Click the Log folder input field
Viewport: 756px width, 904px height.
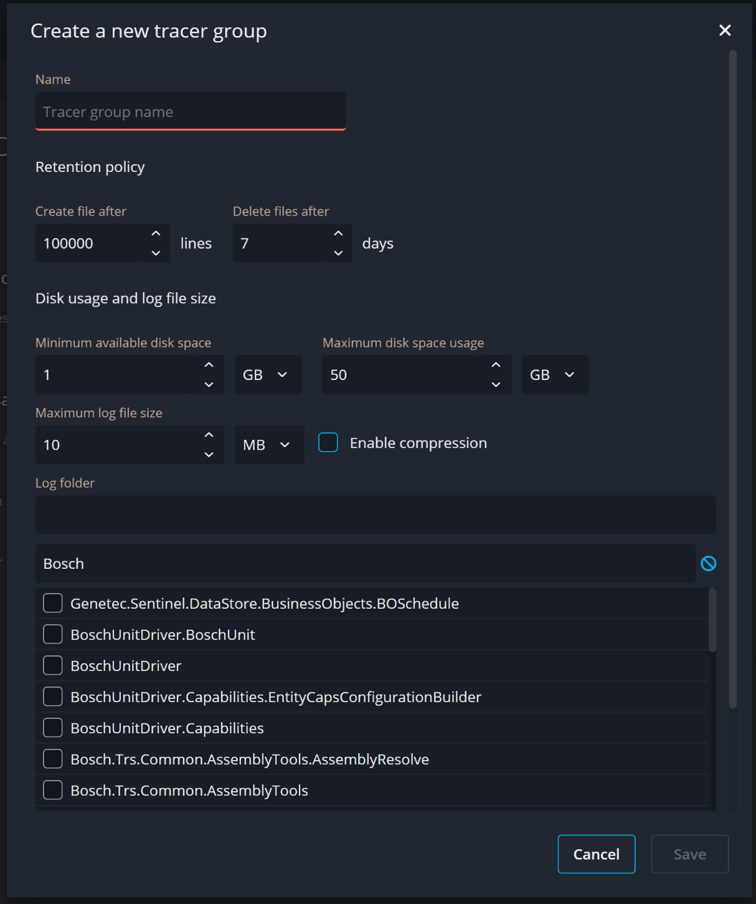(376, 515)
